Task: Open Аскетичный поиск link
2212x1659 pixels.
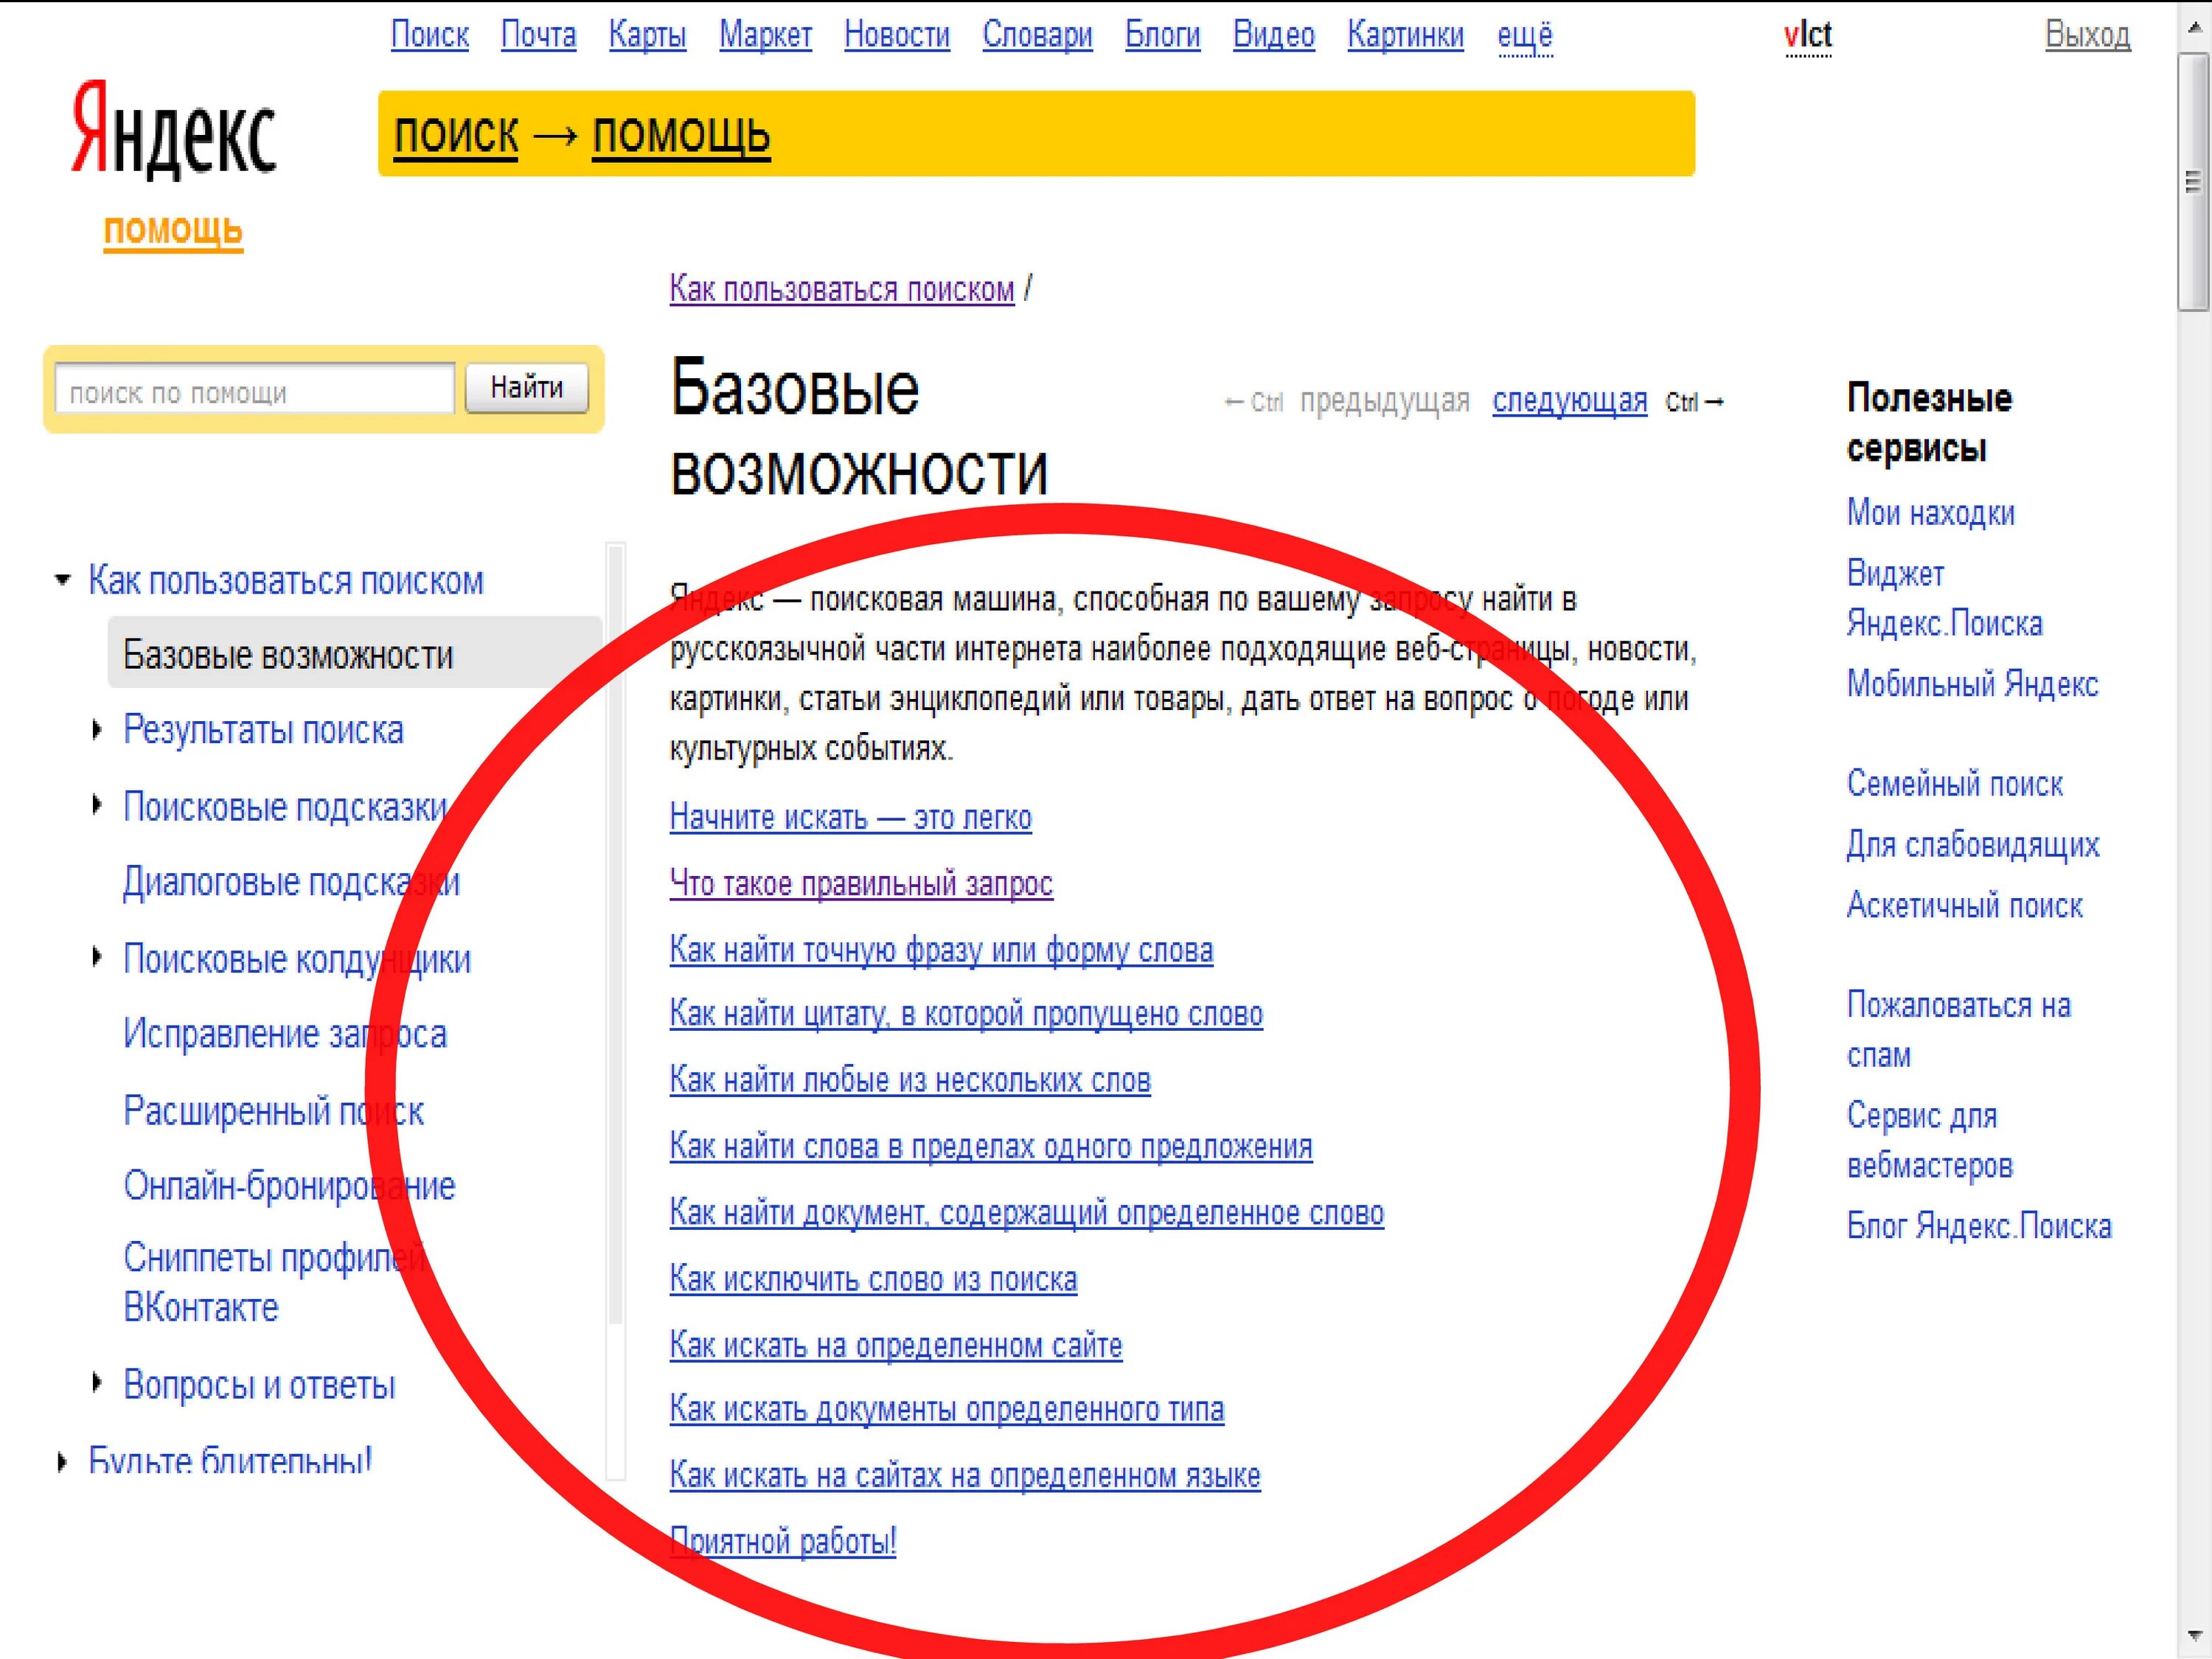Action: [1964, 905]
